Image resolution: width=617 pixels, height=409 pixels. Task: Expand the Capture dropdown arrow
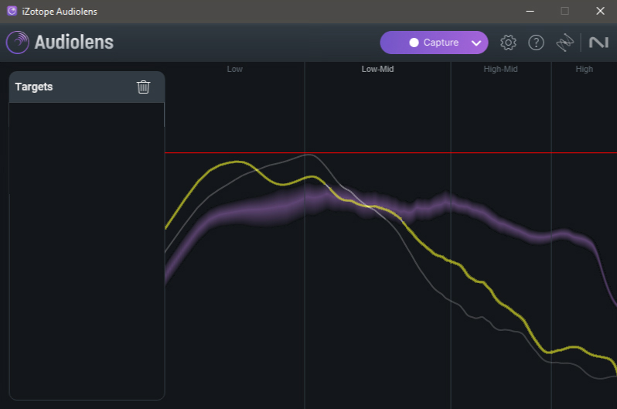coord(476,43)
